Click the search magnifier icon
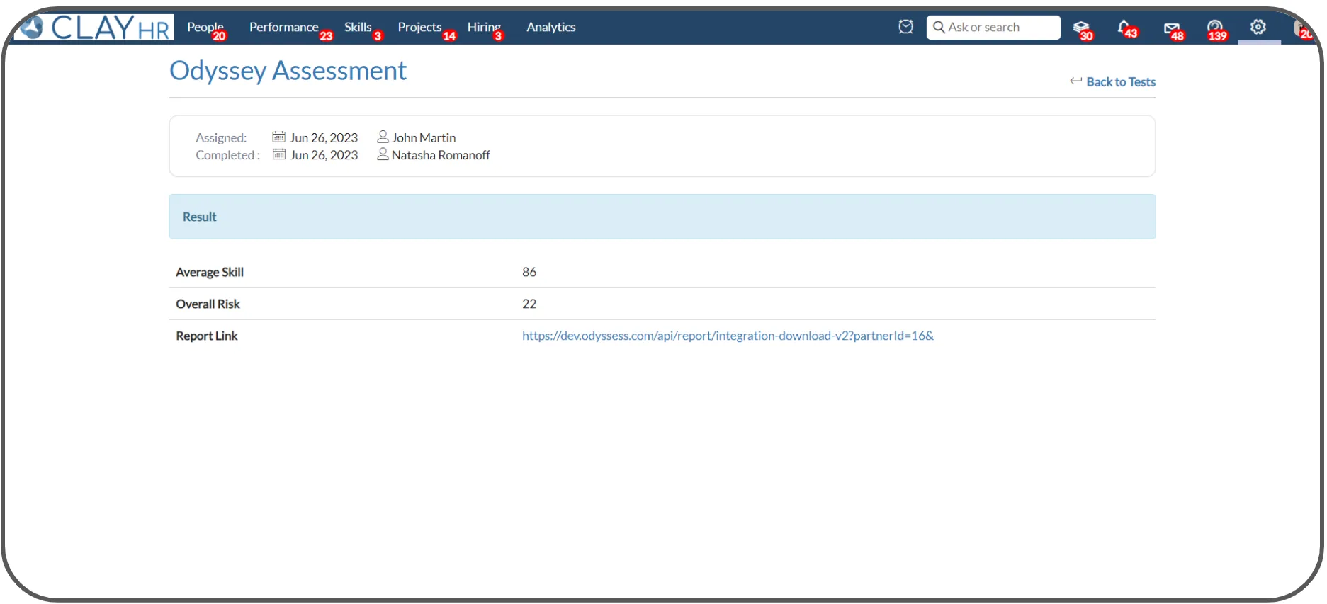Viewport: 1327px width, 604px height. (x=939, y=27)
